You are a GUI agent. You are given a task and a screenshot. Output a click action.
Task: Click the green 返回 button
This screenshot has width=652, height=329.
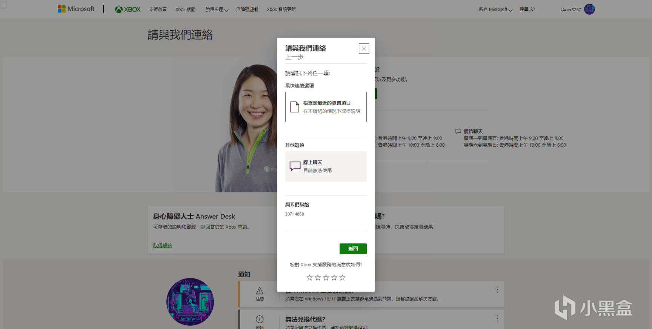(x=353, y=249)
